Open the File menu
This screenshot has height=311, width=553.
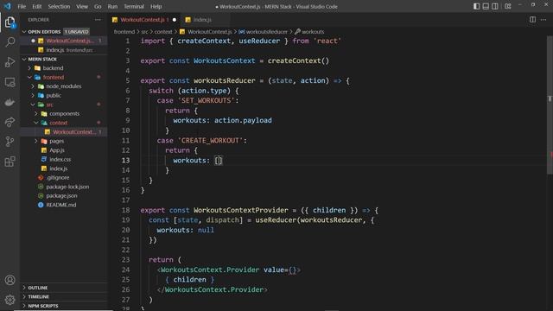[22, 6]
